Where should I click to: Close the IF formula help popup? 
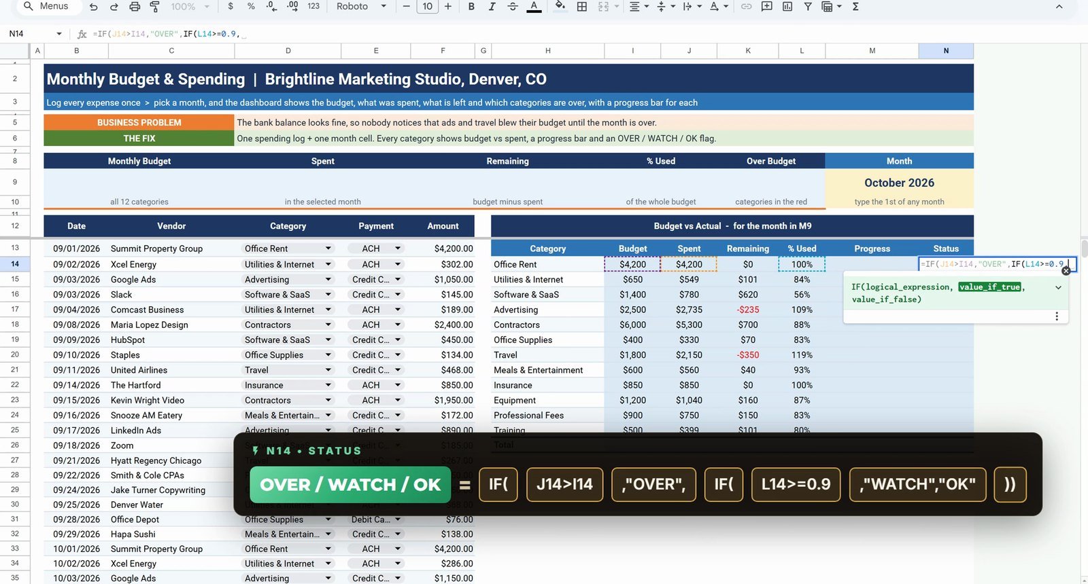(1066, 270)
